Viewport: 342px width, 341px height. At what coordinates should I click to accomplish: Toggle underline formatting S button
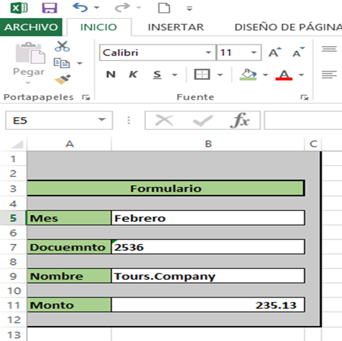click(157, 75)
